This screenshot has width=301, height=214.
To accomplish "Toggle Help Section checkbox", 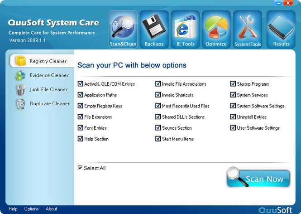I will [x=80, y=138].
